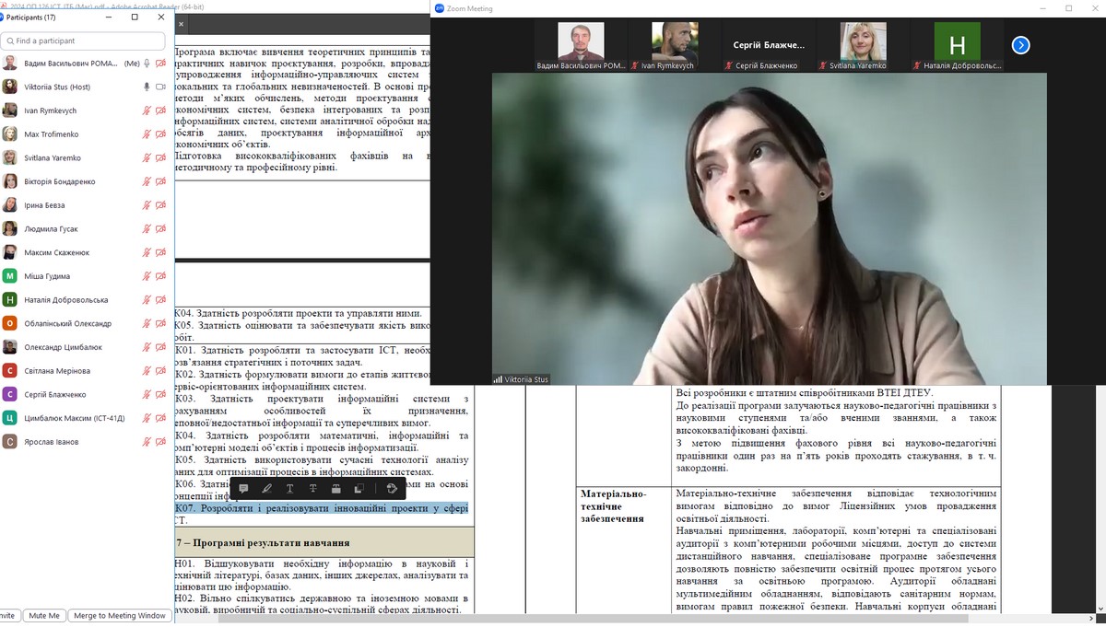Copy selected text using toolbar icon
The height and width of the screenshot is (627, 1106).
click(x=359, y=489)
